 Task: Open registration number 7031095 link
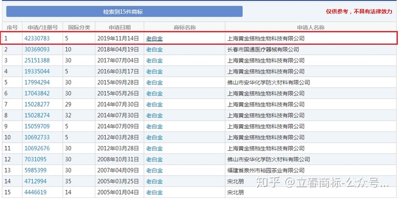pos(35,159)
